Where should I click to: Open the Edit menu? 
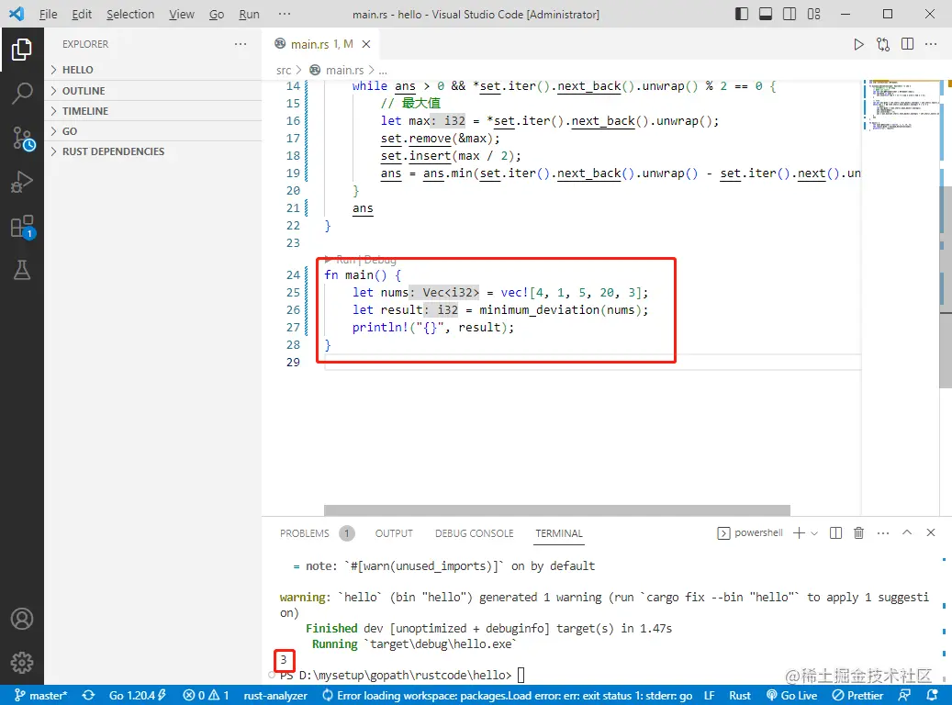click(82, 14)
